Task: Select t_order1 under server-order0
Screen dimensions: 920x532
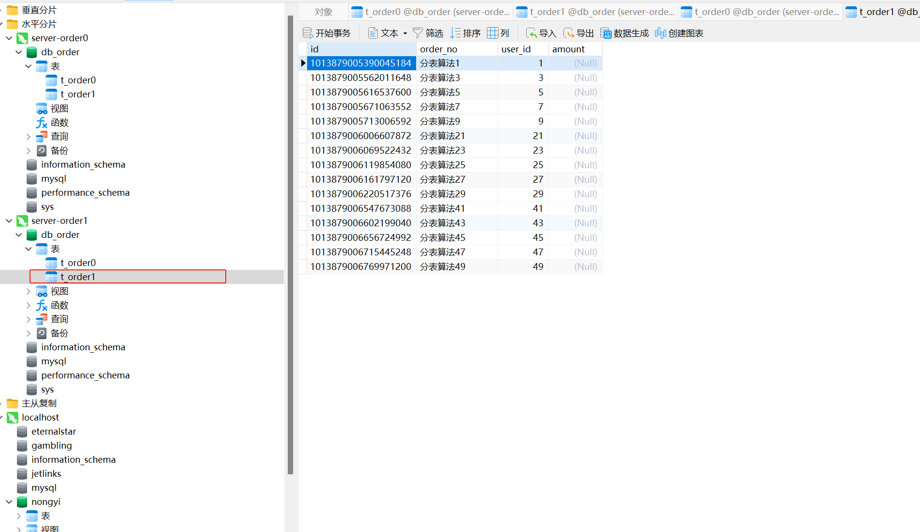Action: tap(78, 94)
